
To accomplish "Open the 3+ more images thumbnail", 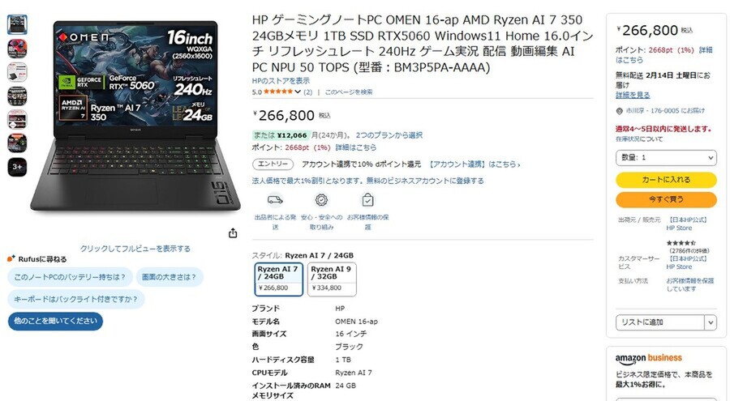I will [x=17, y=167].
